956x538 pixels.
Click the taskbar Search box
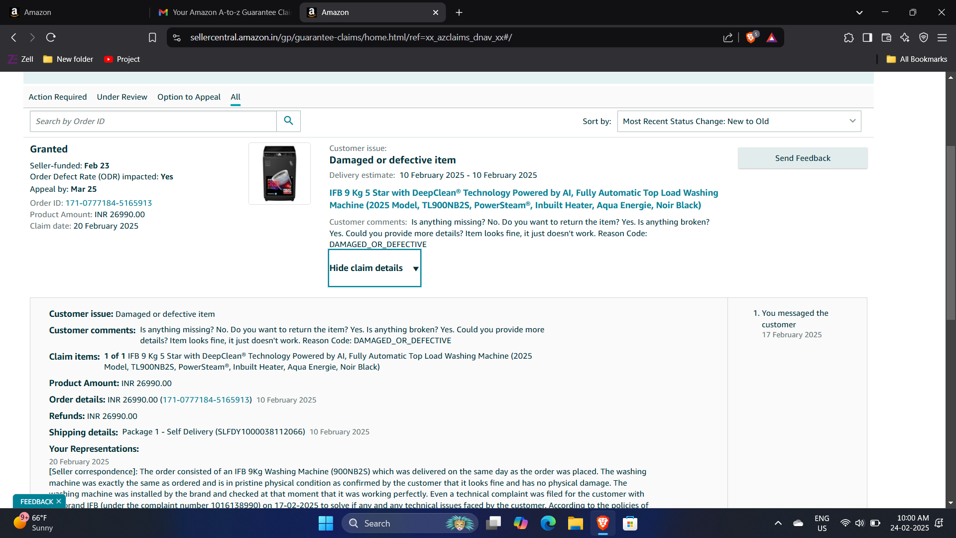click(x=409, y=524)
